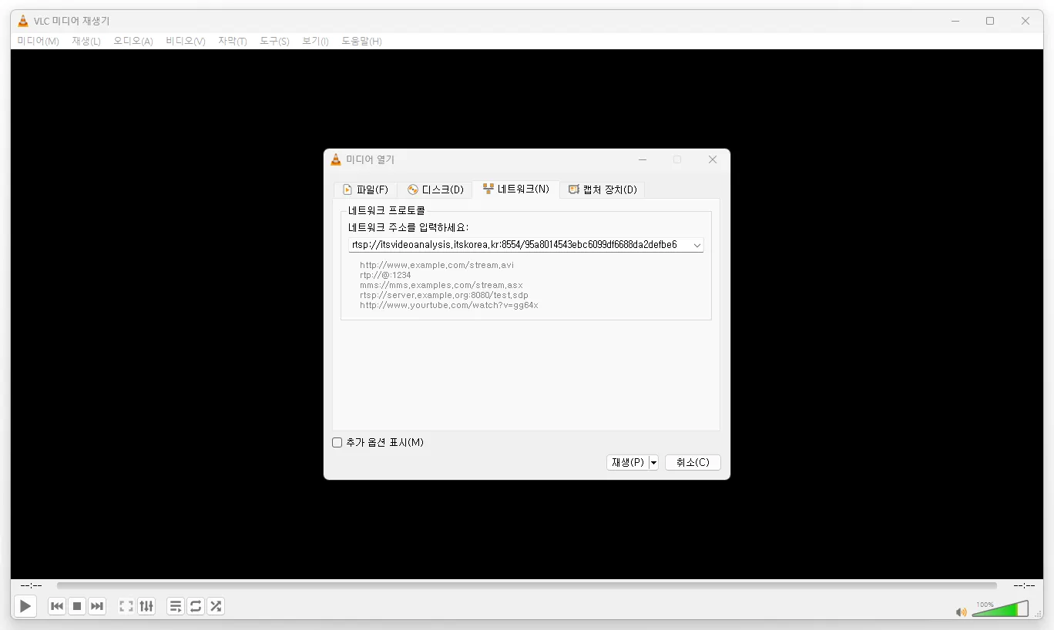Viewport: 1054px width, 630px height.
Task: Enable the 추가 옵션 표시(M) checkbox
Action: (x=337, y=442)
